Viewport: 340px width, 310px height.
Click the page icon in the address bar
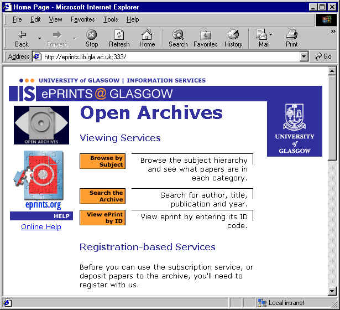coord(37,56)
